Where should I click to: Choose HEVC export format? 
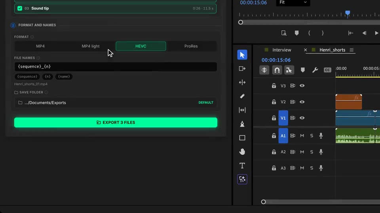[141, 46]
